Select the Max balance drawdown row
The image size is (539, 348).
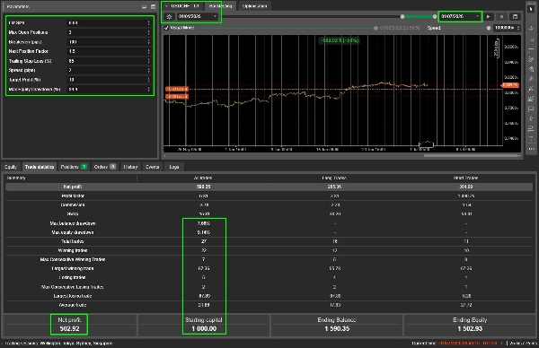269,223
